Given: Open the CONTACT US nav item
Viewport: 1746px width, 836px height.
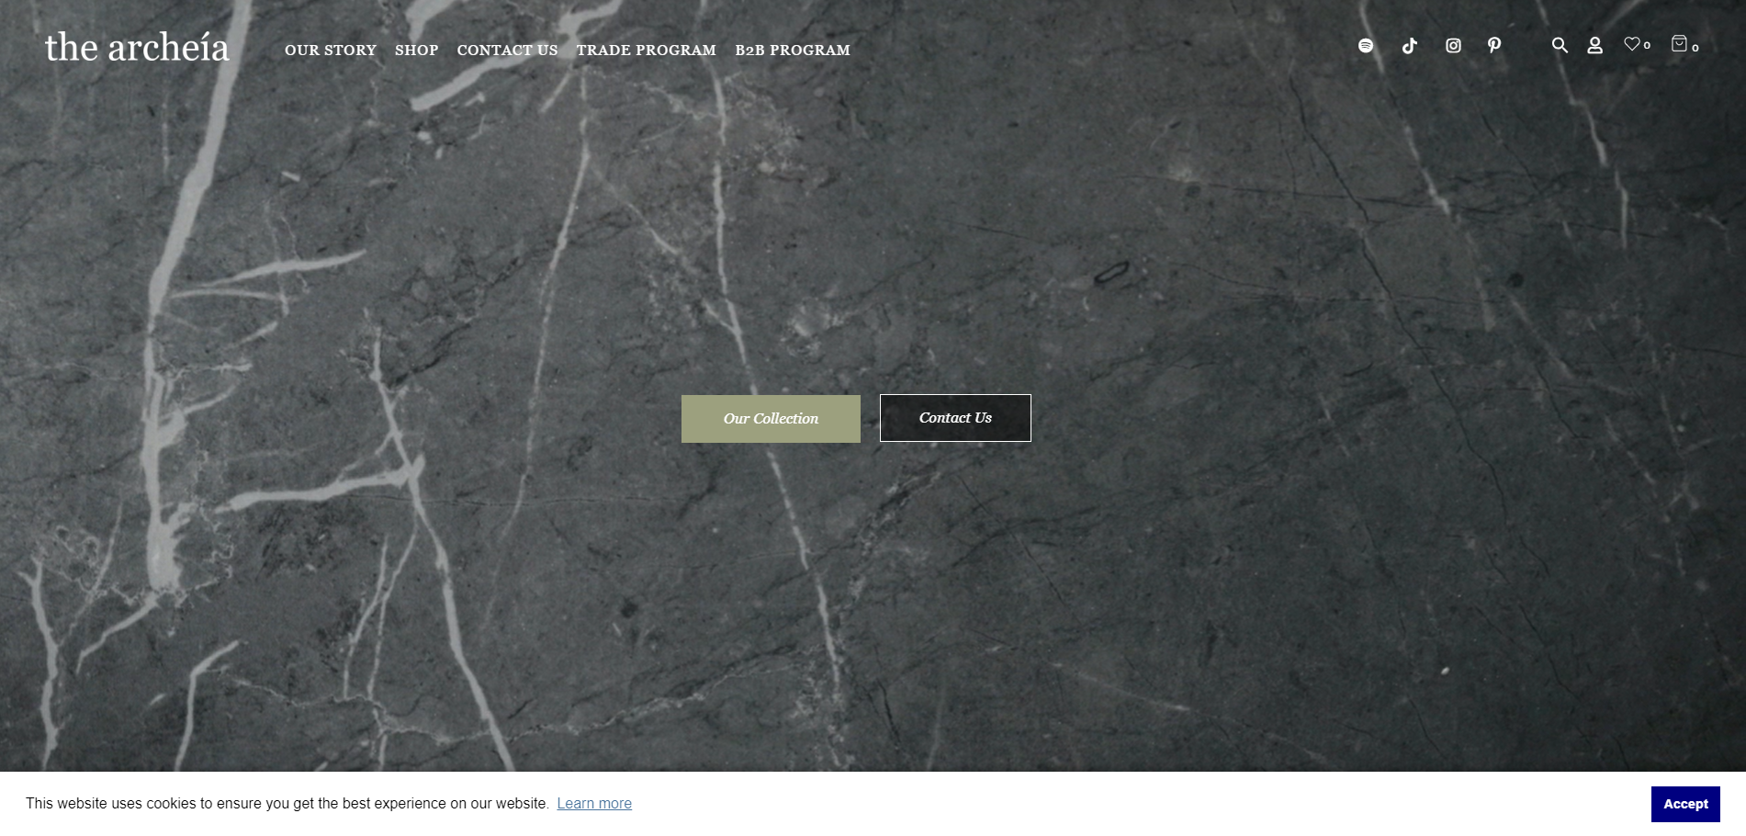Looking at the screenshot, I should (x=507, y=50).
